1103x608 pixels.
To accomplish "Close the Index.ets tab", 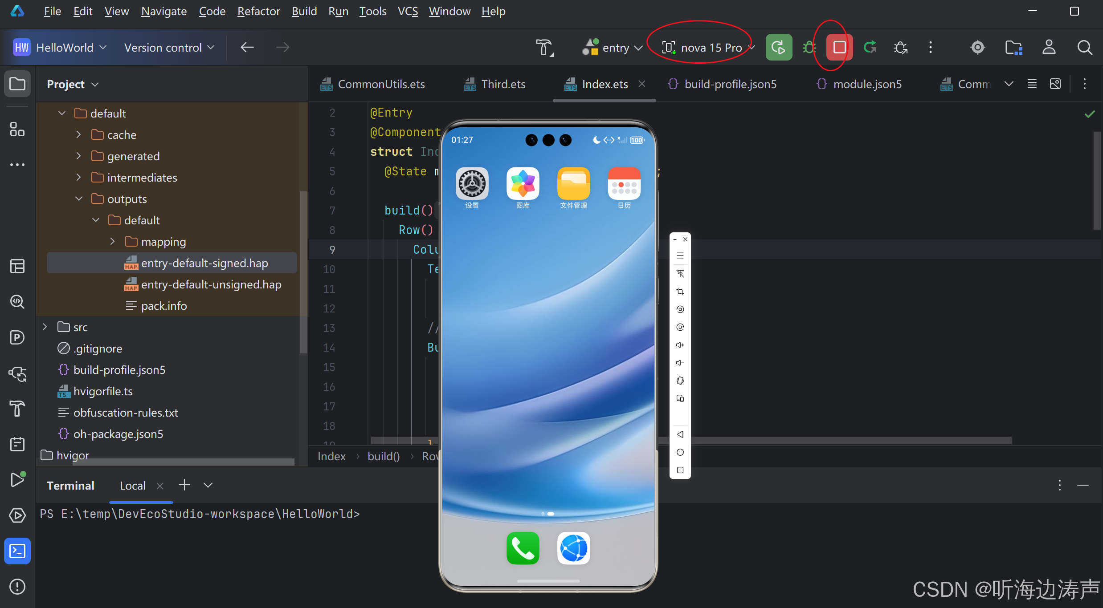I will [x=642, y=84].
